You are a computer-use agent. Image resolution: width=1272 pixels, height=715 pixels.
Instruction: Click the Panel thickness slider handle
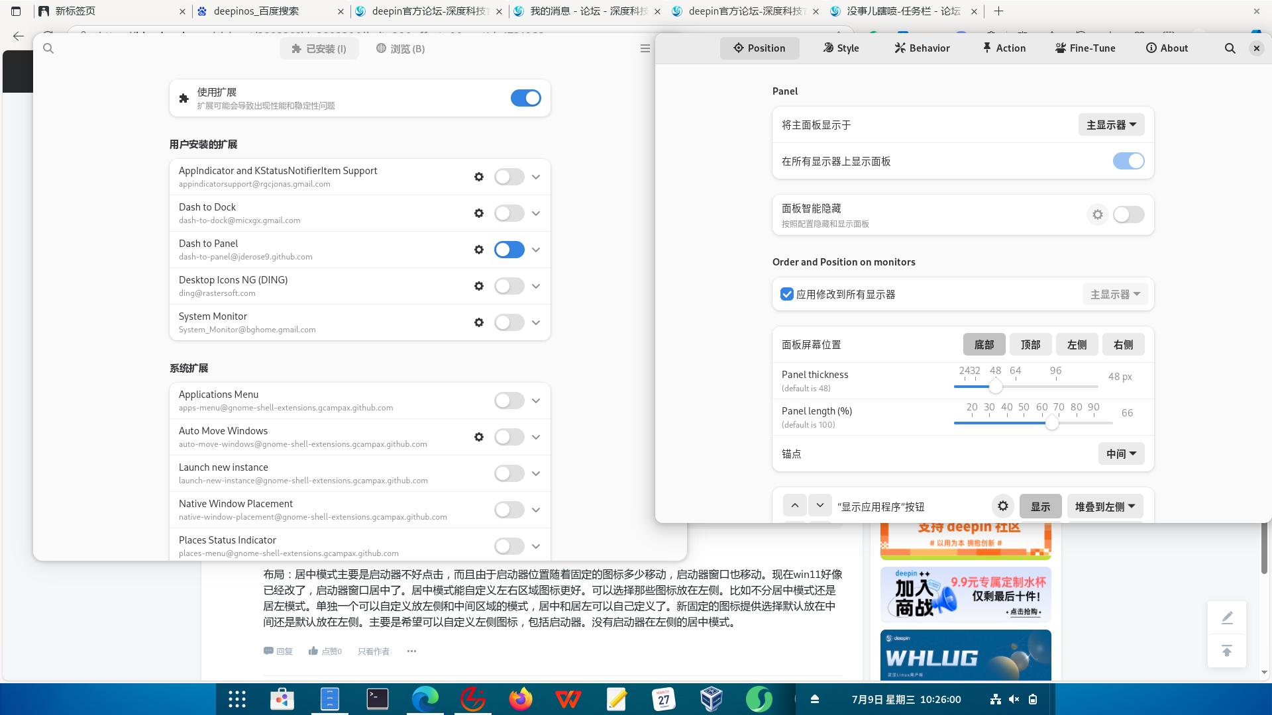point(995,387)
